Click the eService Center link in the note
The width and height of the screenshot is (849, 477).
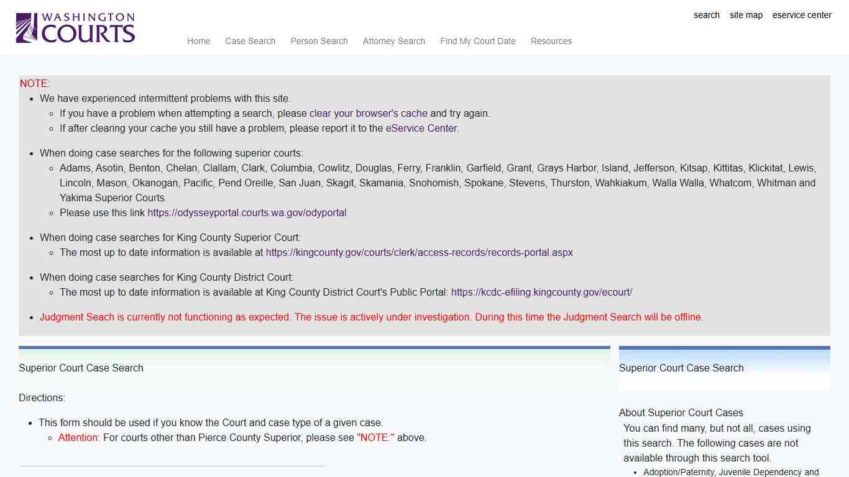pyautogui.click(x=421, y=128)
